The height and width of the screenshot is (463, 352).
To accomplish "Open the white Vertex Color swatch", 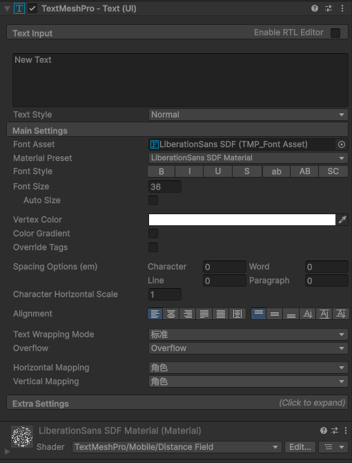I will coord(242,220).
